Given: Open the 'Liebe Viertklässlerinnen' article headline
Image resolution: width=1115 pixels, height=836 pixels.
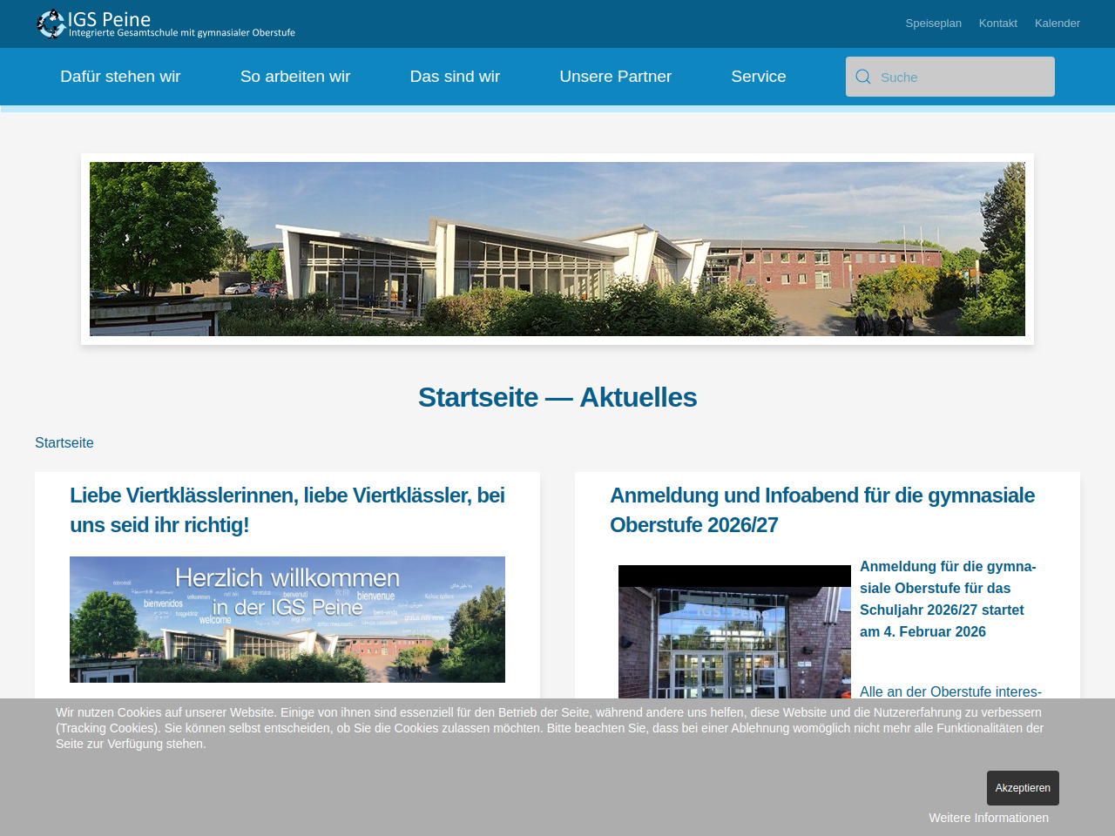Looking at the screenshot, I should [287, 509].
